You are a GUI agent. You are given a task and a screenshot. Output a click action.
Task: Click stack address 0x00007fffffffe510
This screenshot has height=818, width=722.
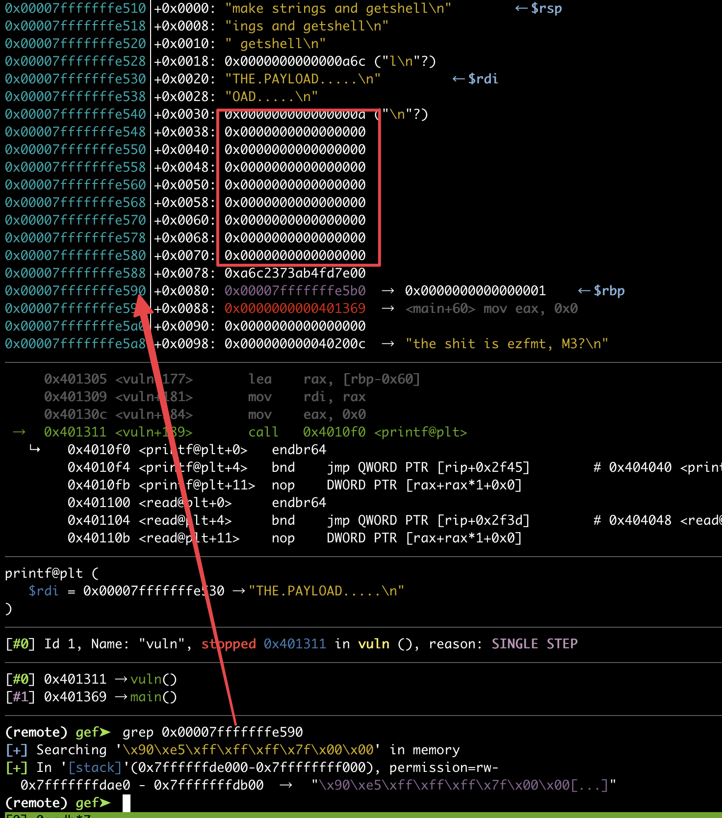76,8
